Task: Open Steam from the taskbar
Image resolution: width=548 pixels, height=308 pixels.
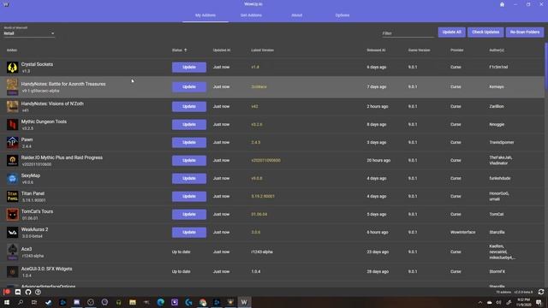Action: pyautogui.click(x=49, y=302)
